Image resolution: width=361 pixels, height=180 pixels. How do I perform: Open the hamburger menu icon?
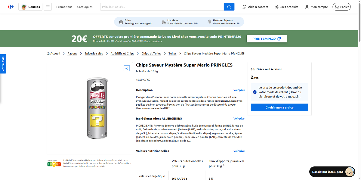[48, 7]
